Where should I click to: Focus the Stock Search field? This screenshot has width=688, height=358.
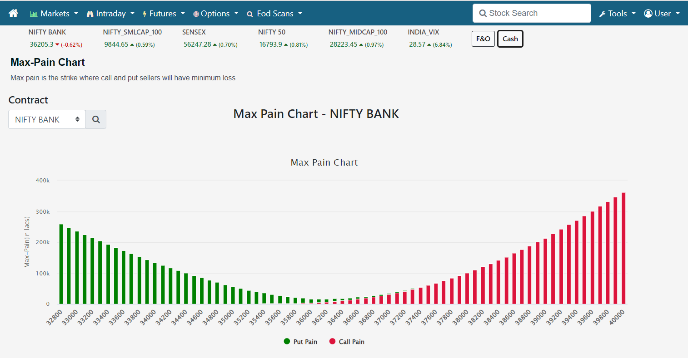click(532, 13)
